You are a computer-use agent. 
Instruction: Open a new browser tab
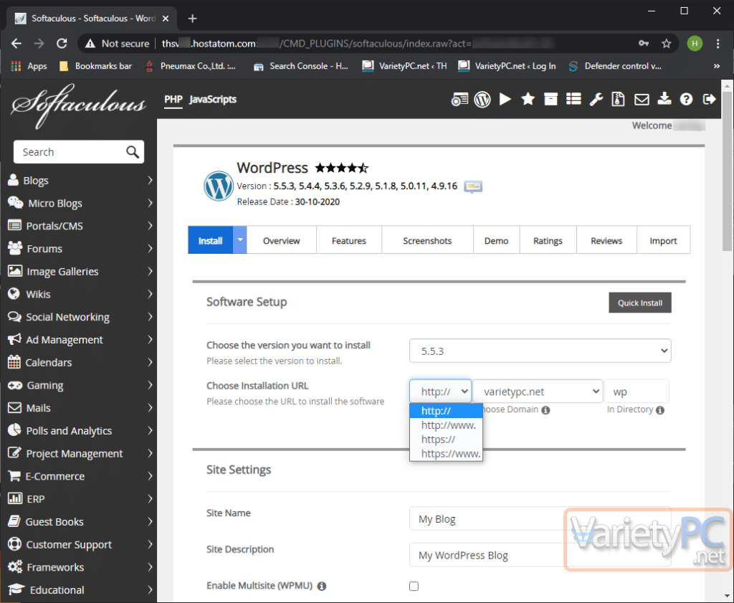point(192,18)
